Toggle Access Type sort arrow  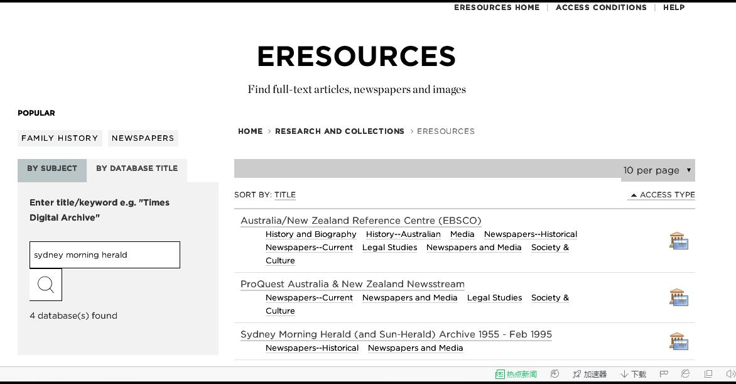pos(634,195)
